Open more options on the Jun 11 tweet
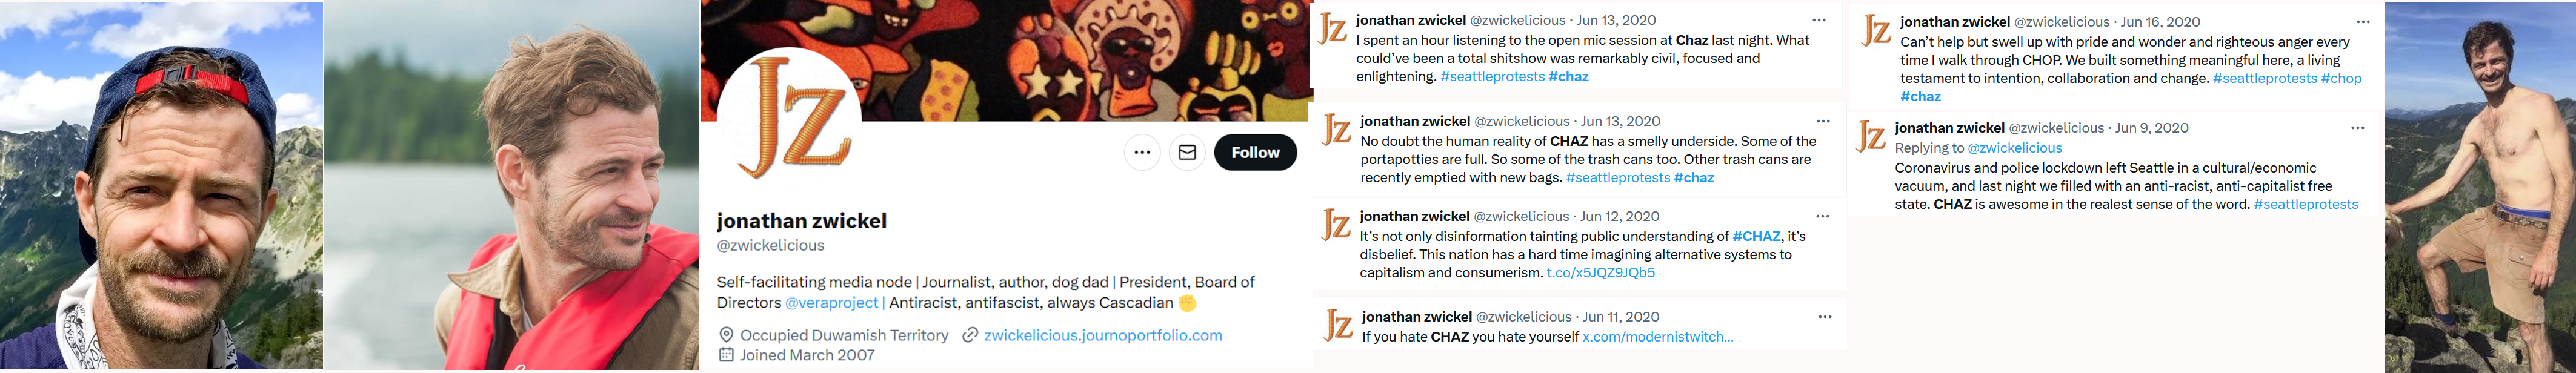The image size is (2576, 373). [1825, 317]
